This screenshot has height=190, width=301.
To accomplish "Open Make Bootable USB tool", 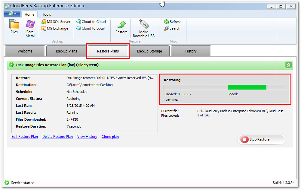I will pos(144,28).
